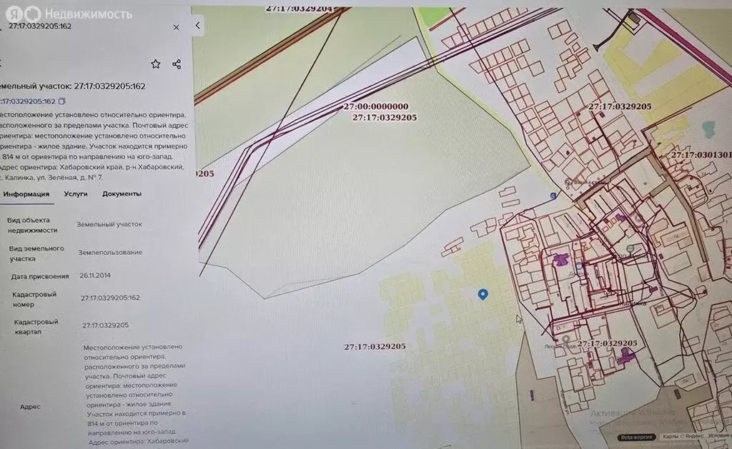The height and width of the screenshot is (449, 732).
Task: Select the Земельный участок value in the info table
Action: pos(109,224)
